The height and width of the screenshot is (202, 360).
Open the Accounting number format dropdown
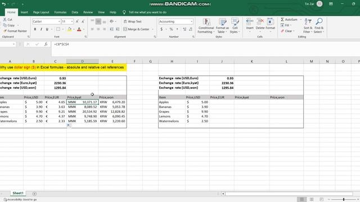(x=191, y=21)
